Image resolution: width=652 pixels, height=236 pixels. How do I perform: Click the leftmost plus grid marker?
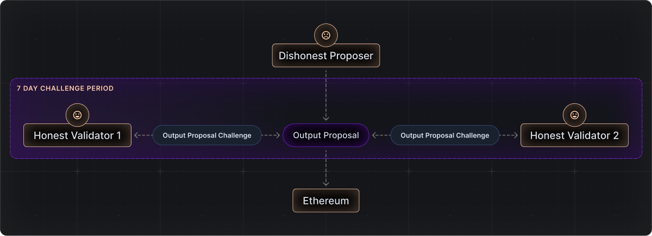pyautogui.click(x=77, y=172)
